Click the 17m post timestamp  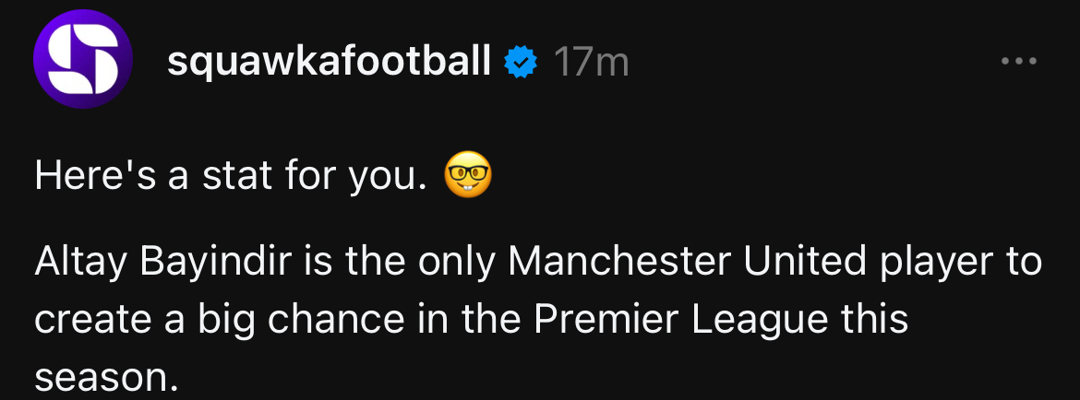[591, 62]
